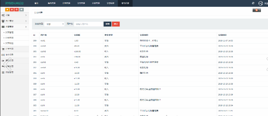
Task: Click the red clear button
Action: click(x=116, y=24)
